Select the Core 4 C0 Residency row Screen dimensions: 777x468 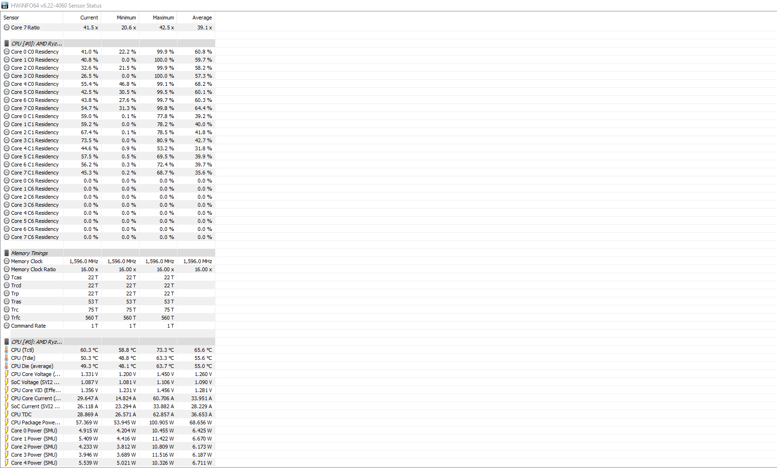point(35,84)
